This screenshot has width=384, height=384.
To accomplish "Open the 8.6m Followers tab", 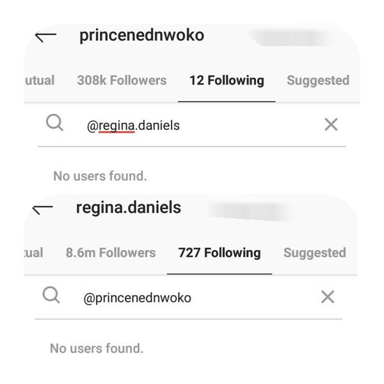I will point(110,253).
